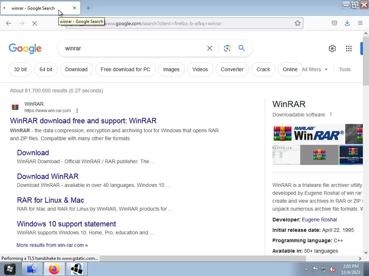Open the Download & Install WinRAR thumbnail
This screenshot has height=276, width=369.
pyautogui.click(x=351, y=155)
